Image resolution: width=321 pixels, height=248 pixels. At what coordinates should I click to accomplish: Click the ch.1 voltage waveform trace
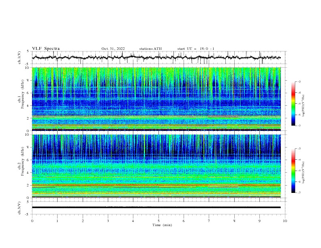[156, 58]
